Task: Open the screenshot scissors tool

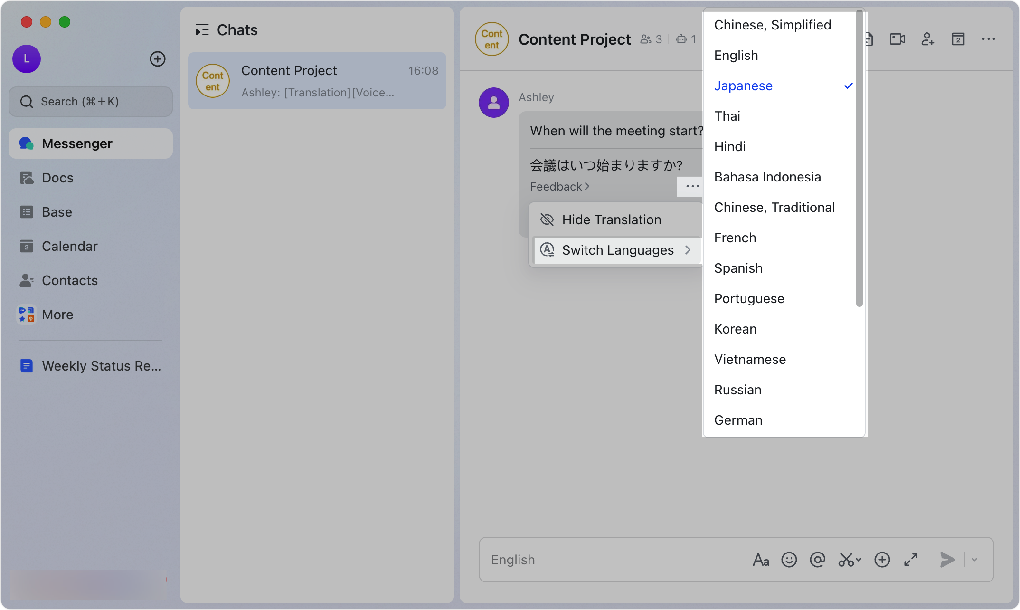Action: 849,560
